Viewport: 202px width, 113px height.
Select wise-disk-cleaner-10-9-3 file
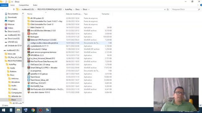click(x=40, y=92)
